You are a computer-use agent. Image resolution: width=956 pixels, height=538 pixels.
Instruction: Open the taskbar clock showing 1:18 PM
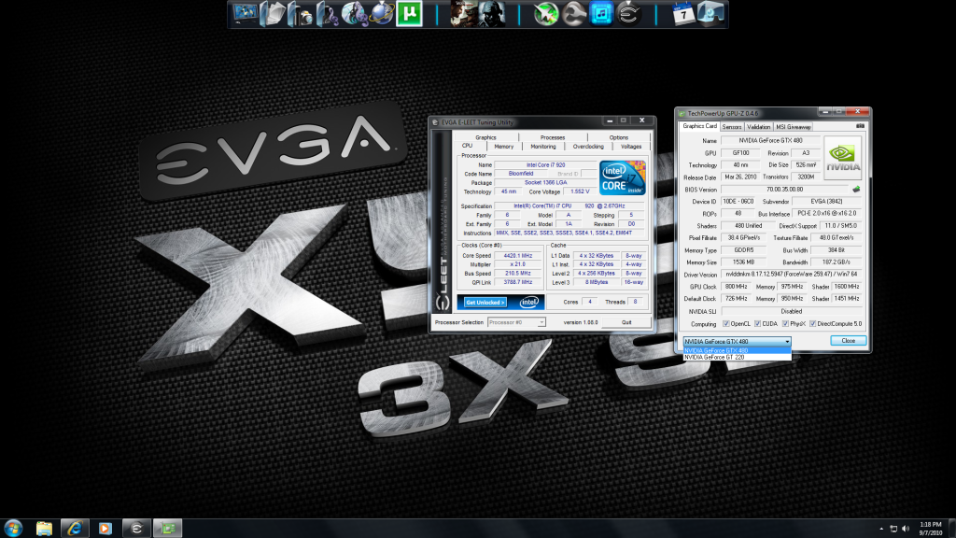click(931, 529)
